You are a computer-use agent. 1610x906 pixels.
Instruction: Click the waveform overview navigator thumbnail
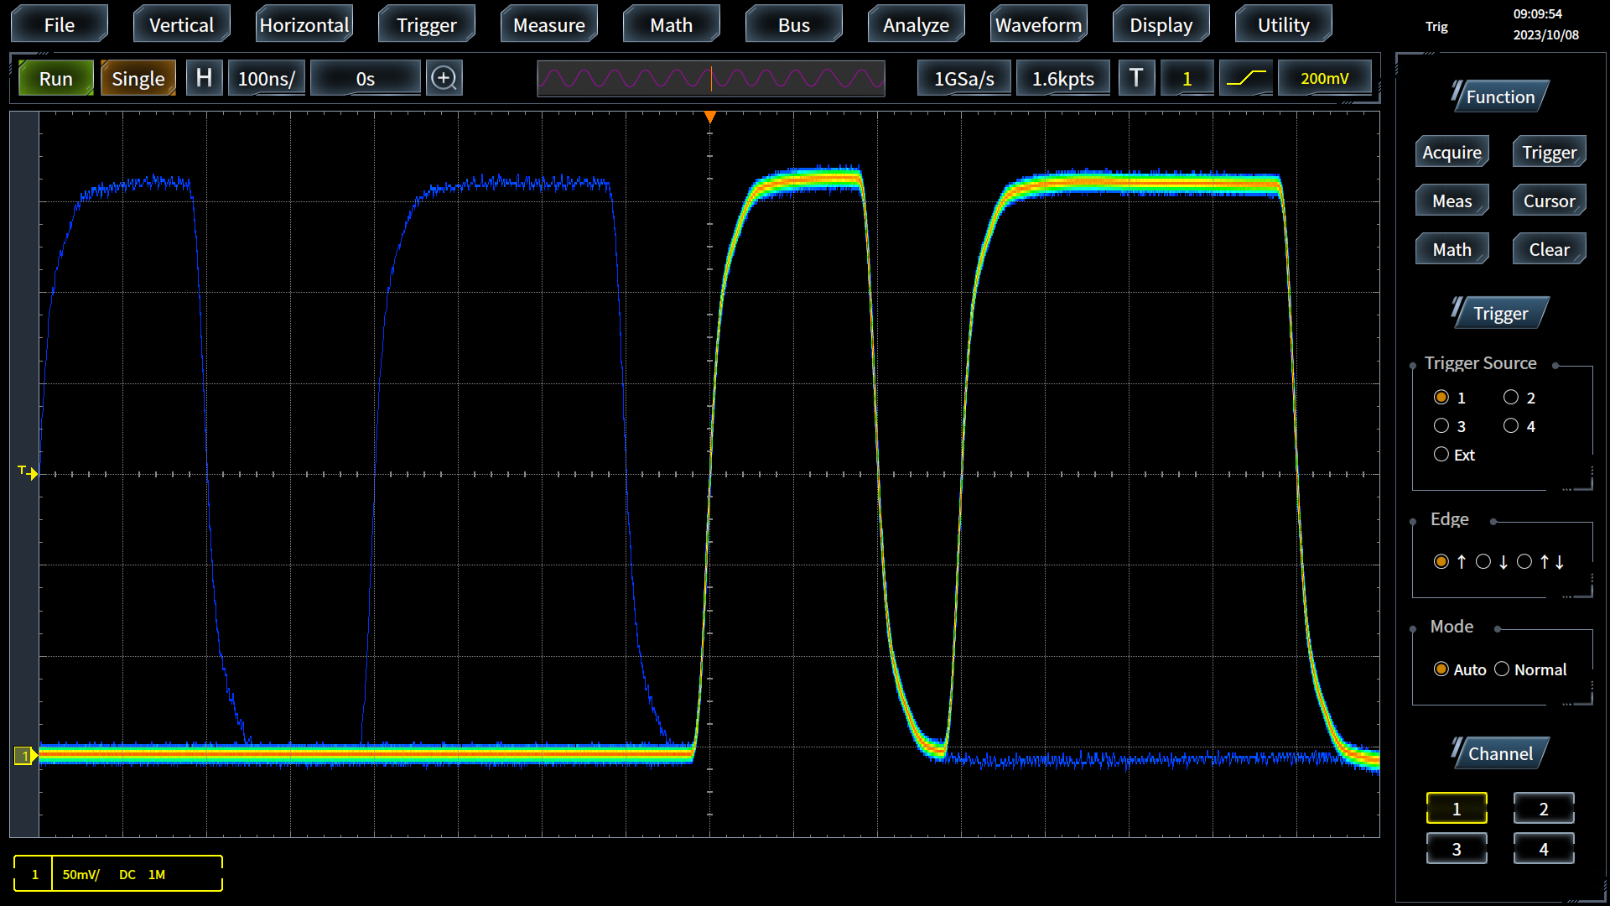(x=710, y=78)
